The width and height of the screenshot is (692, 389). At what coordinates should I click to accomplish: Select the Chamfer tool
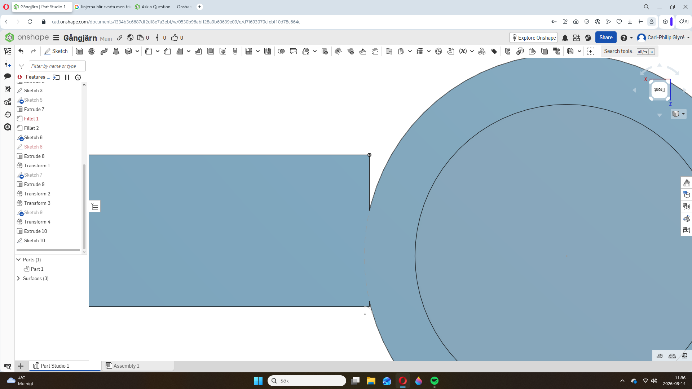tap(167, 51)
